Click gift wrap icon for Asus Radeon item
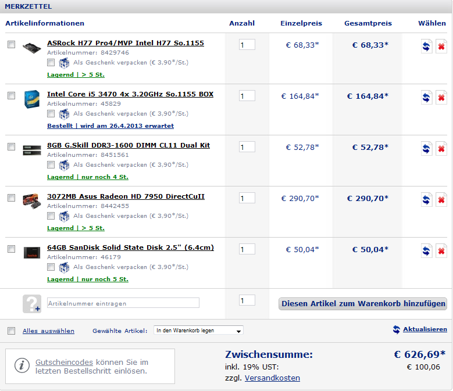Image resolution: width=453 pixels, height=391 pixels. pyautogui.click(x=64, y=216)
